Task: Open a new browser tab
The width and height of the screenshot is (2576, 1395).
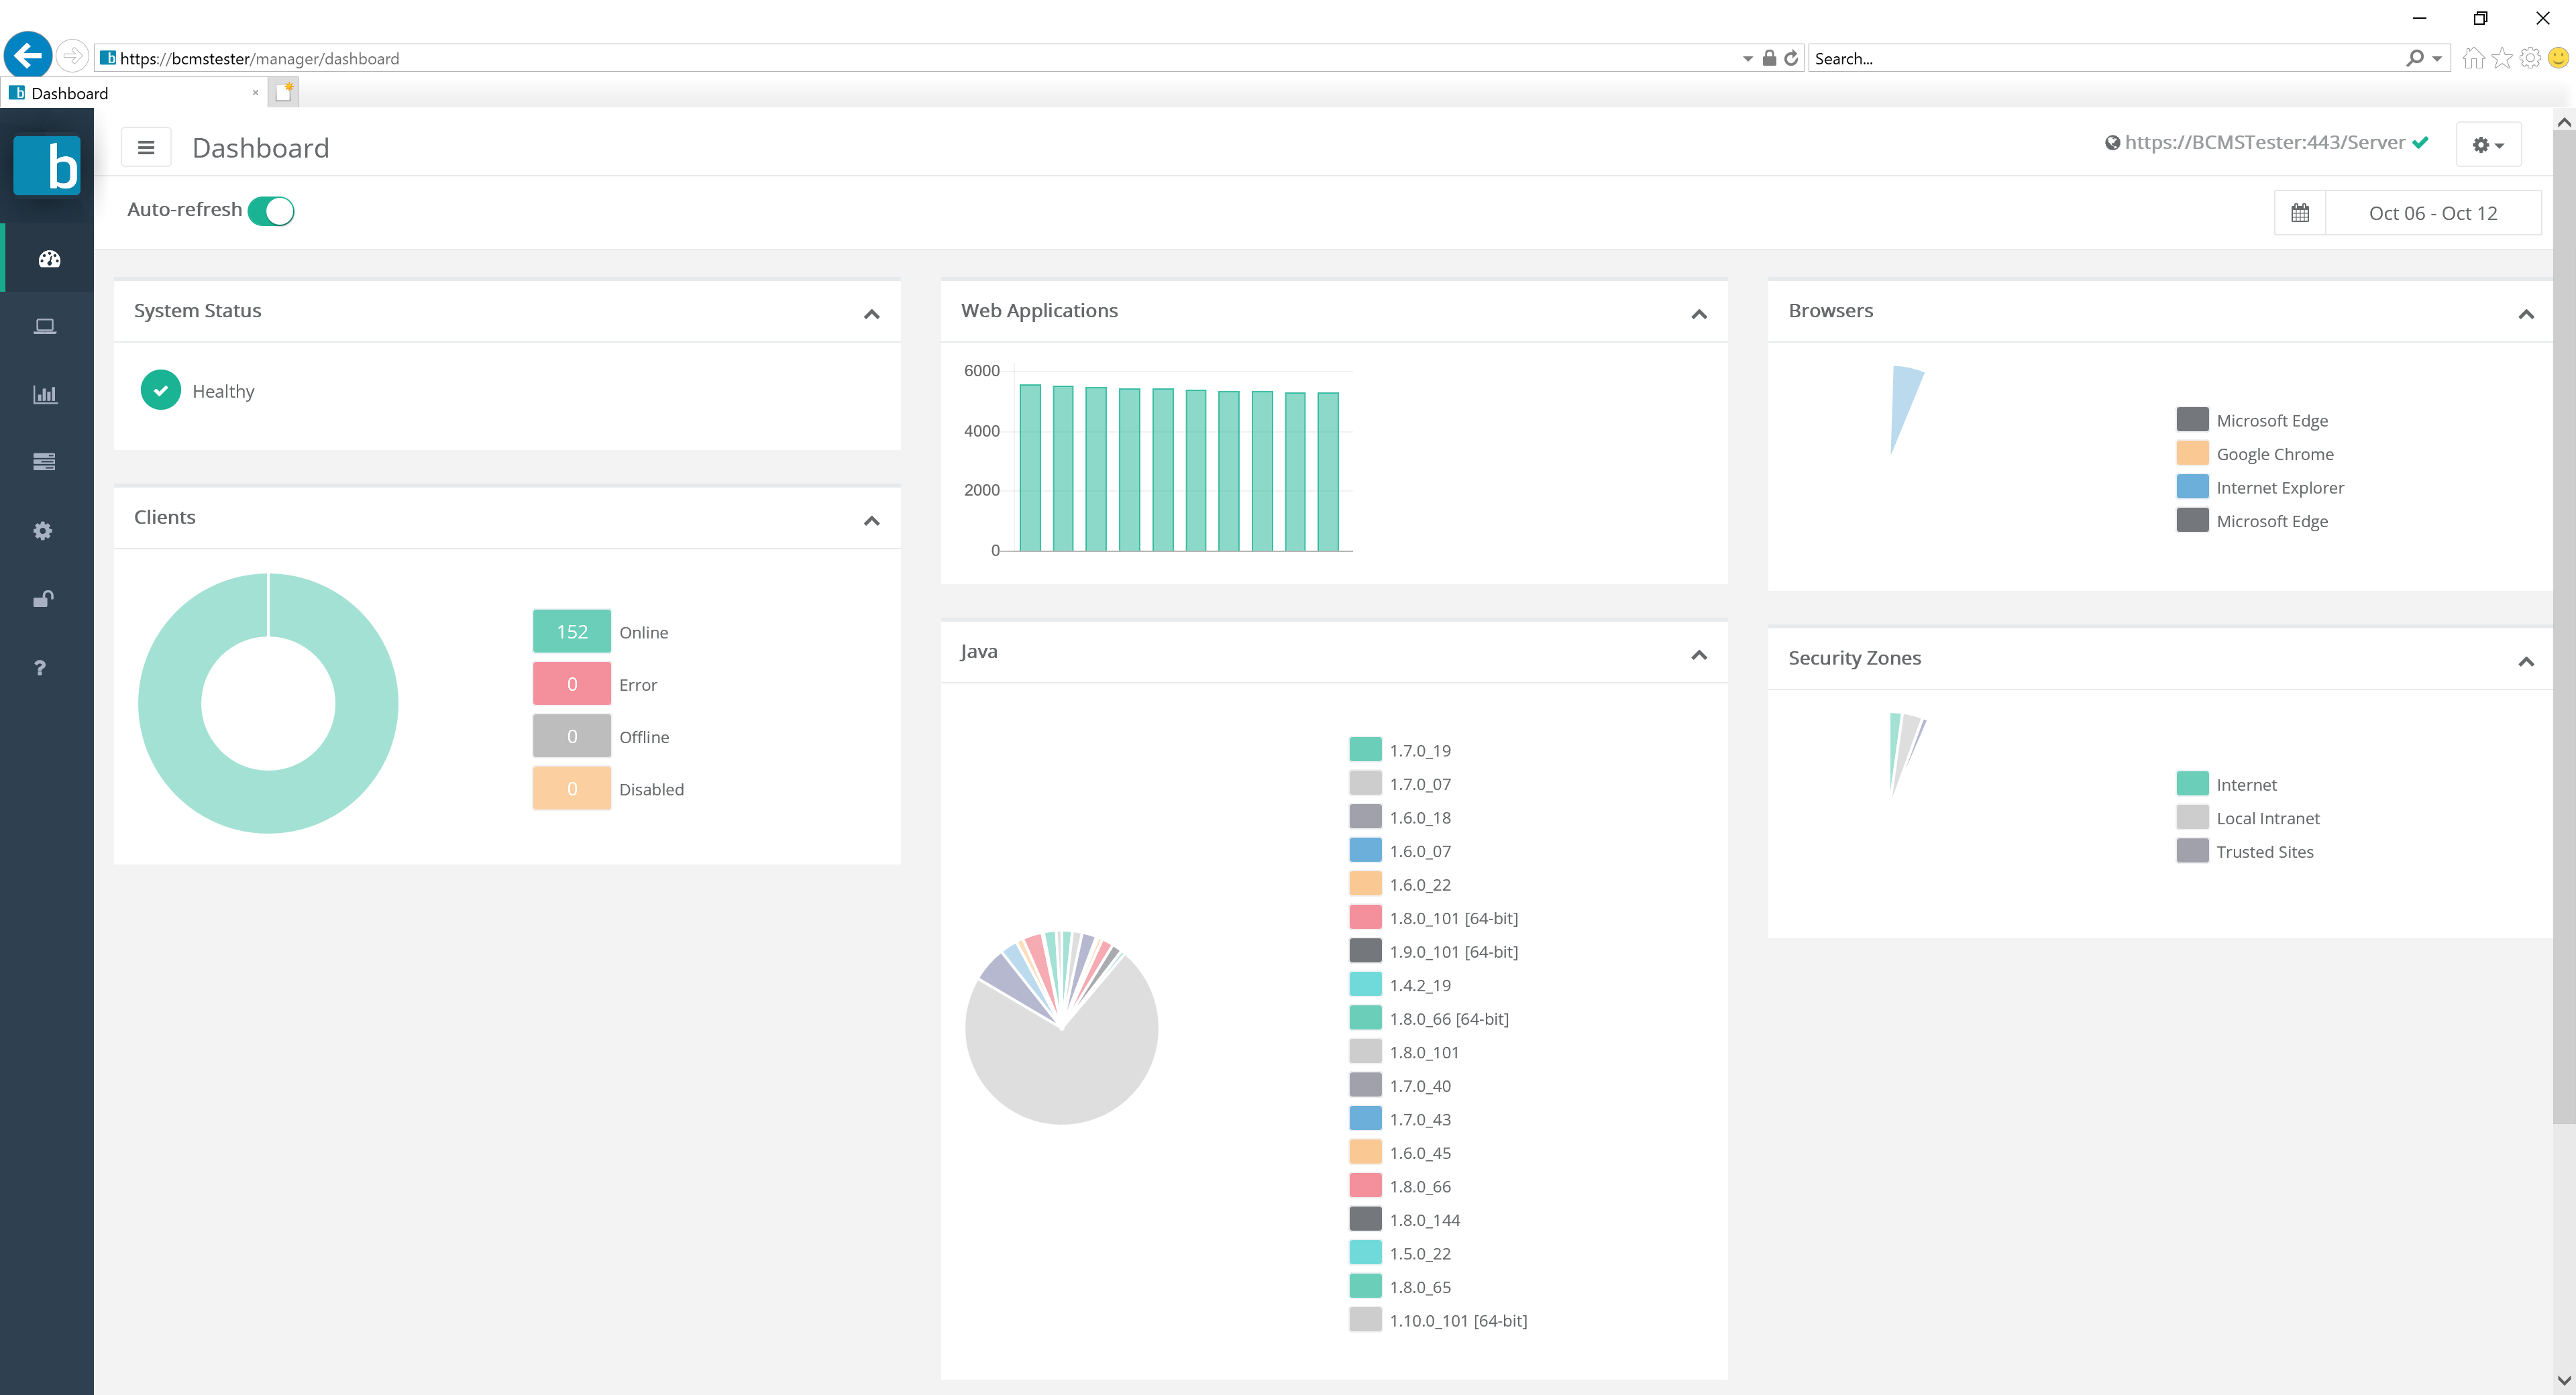Action: 284,93
